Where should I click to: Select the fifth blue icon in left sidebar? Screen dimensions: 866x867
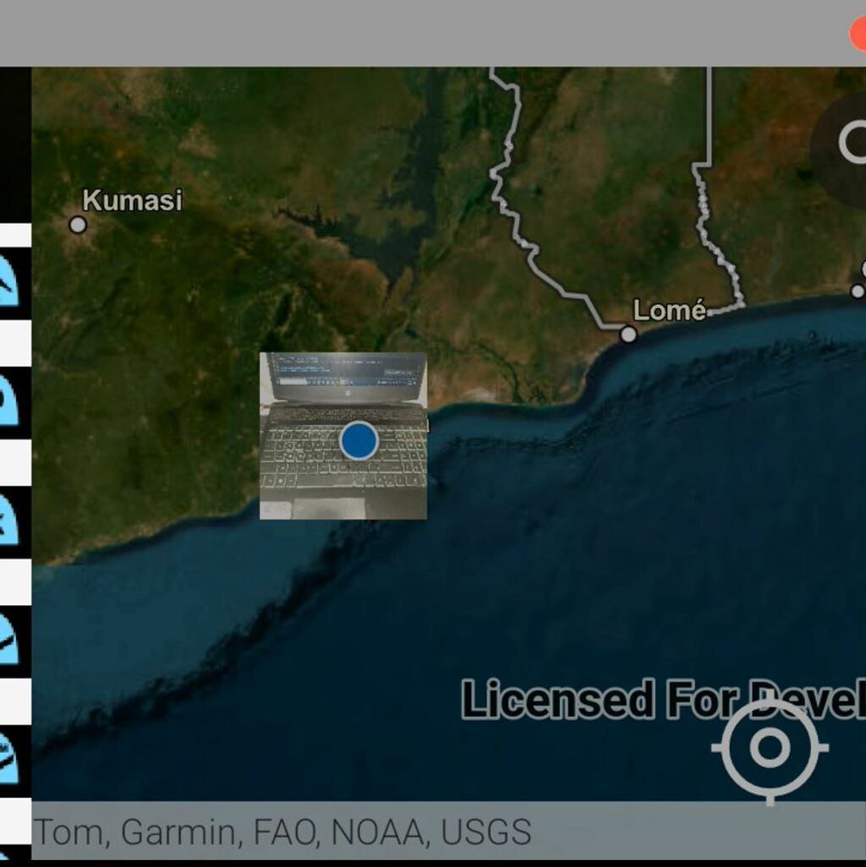pos(8,758)
